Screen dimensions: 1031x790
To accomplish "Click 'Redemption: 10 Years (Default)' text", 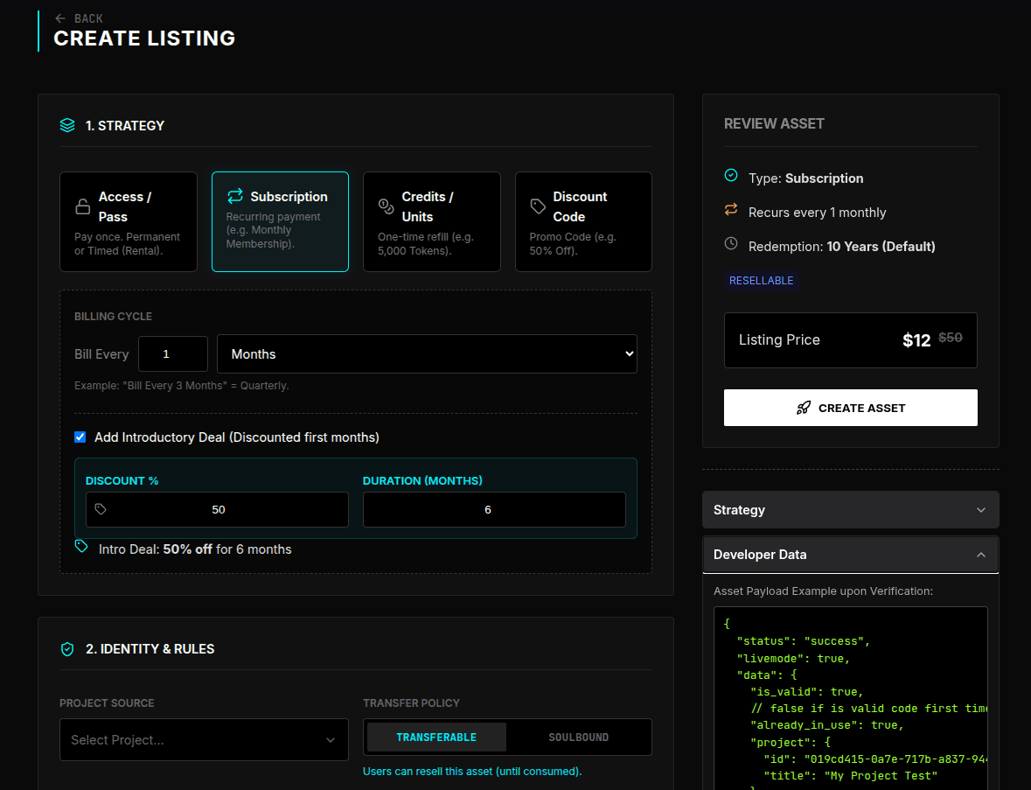I will coord(841,247).
